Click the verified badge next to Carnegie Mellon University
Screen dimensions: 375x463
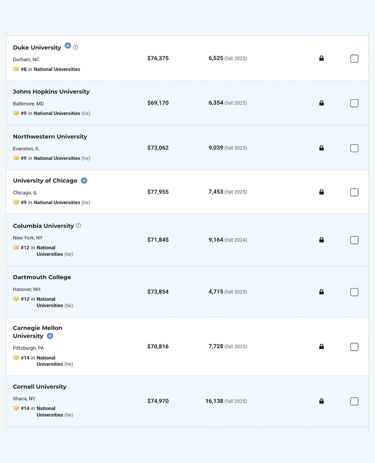tap(50, 336)
